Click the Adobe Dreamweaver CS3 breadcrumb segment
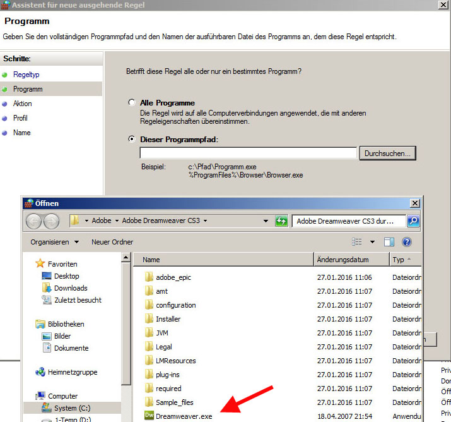Screen dimensions: 451x422 coord(161,220)
